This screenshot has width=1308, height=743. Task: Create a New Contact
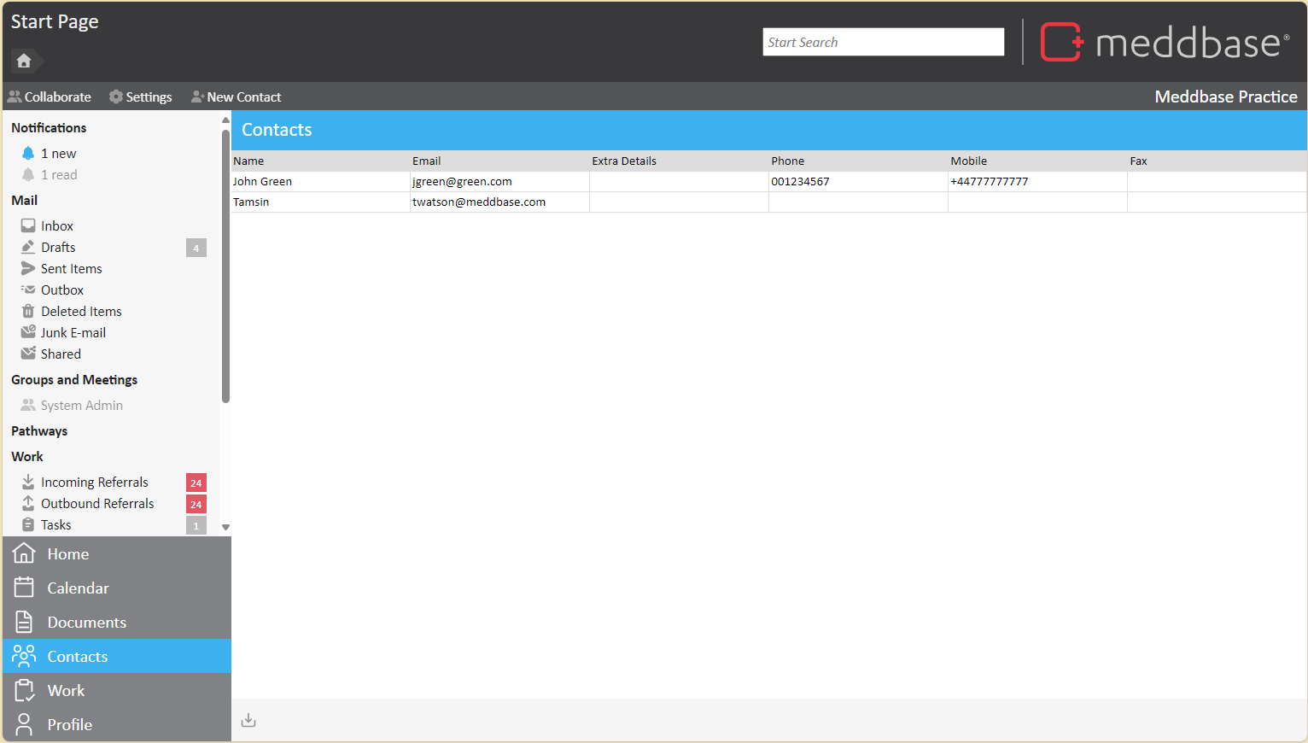point(236,97)
